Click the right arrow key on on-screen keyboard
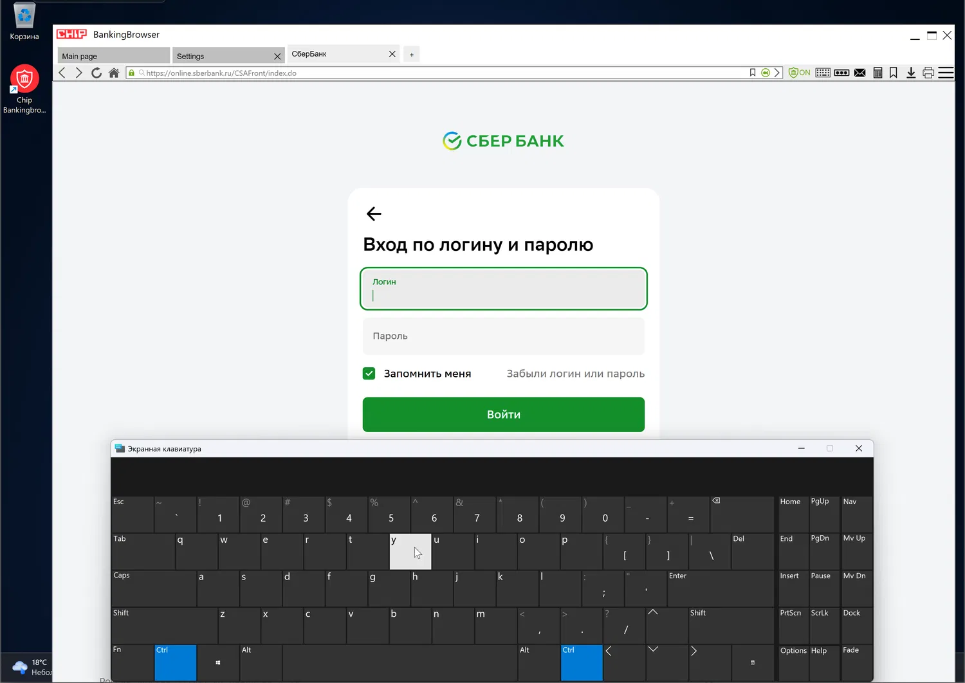 (710, 663)
